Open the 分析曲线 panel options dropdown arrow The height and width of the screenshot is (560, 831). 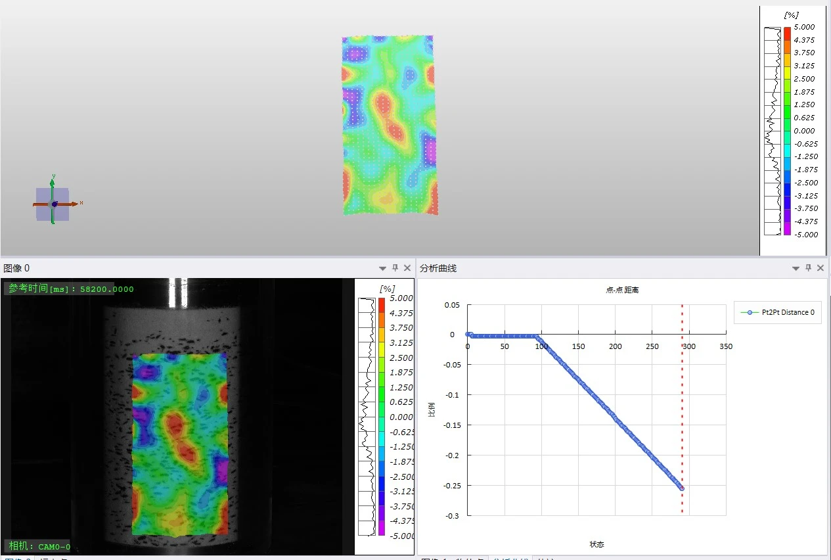click(796, 268)
